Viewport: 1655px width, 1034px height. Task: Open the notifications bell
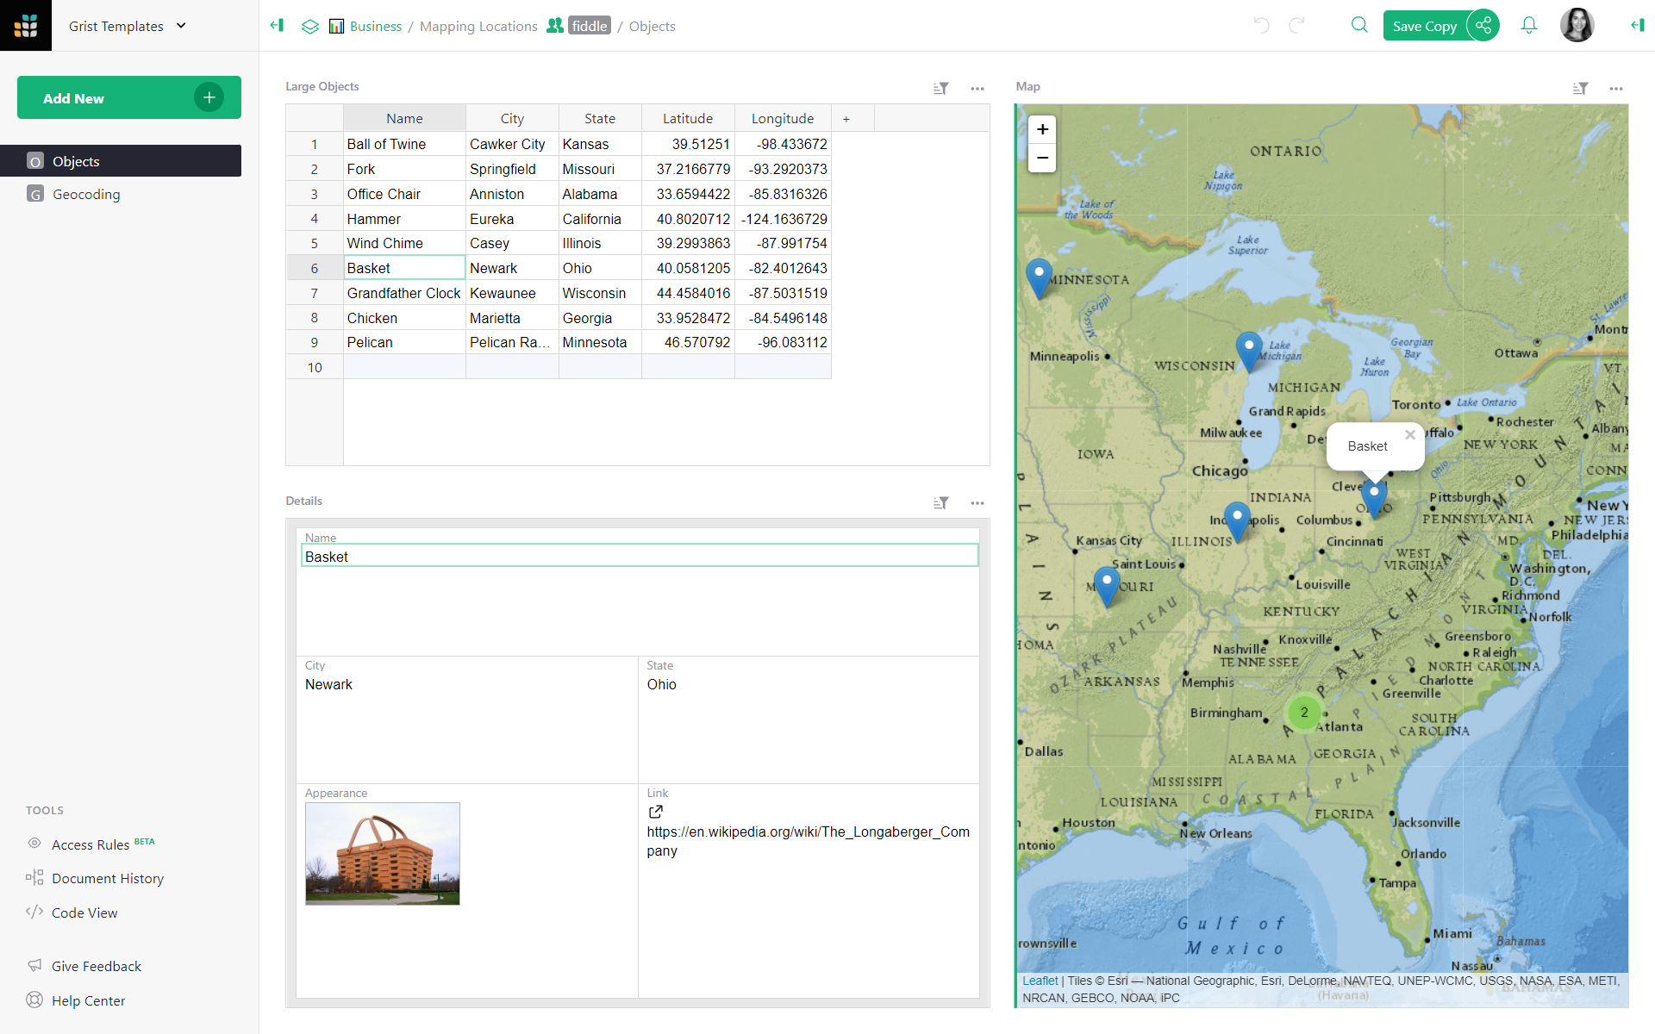click(1528, 25)
